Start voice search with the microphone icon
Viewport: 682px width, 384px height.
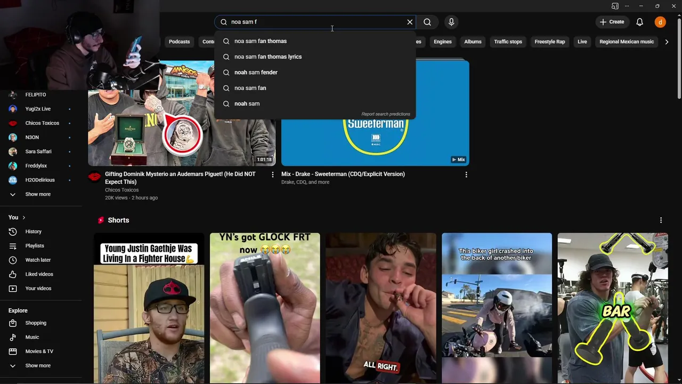click(x=451, y=22)
